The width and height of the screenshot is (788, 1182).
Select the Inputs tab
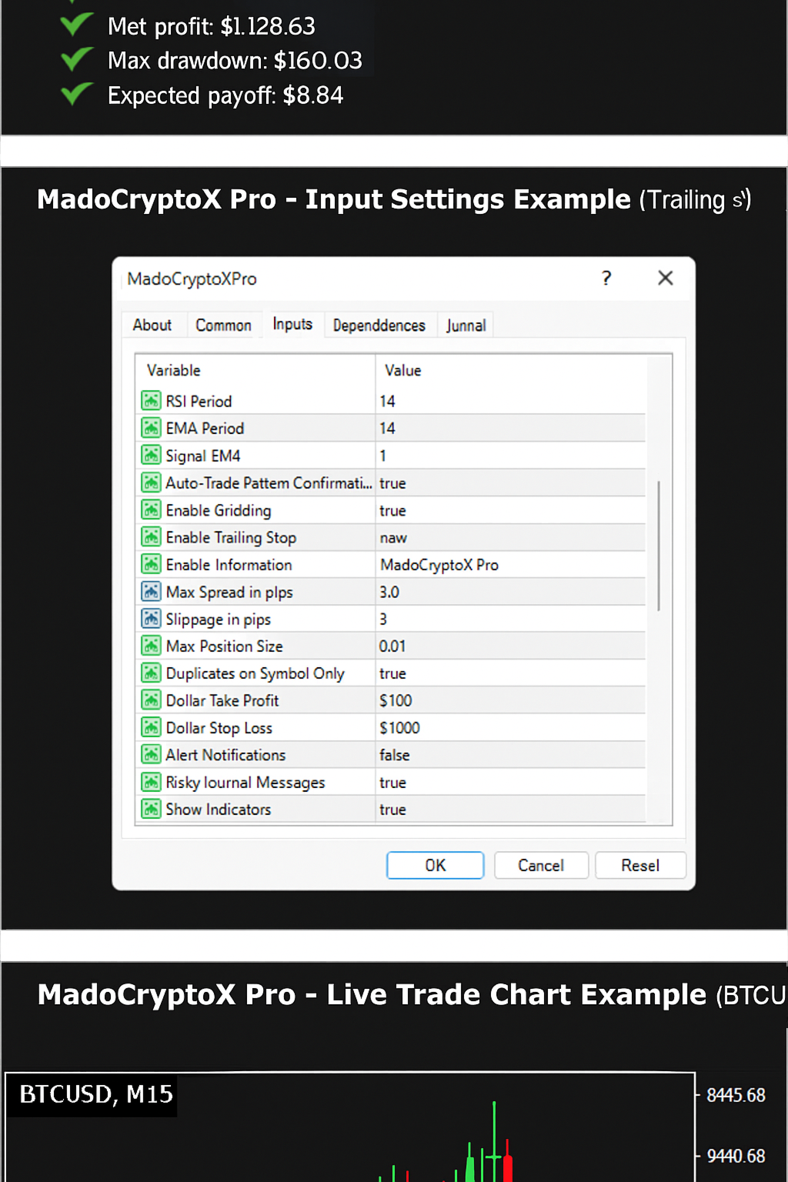292,324
